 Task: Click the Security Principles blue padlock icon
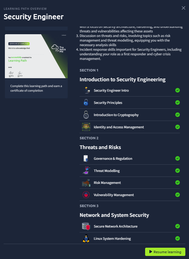(x=86, y=103)
